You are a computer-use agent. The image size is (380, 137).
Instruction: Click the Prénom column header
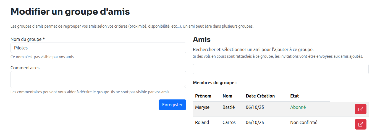(203, 96)
